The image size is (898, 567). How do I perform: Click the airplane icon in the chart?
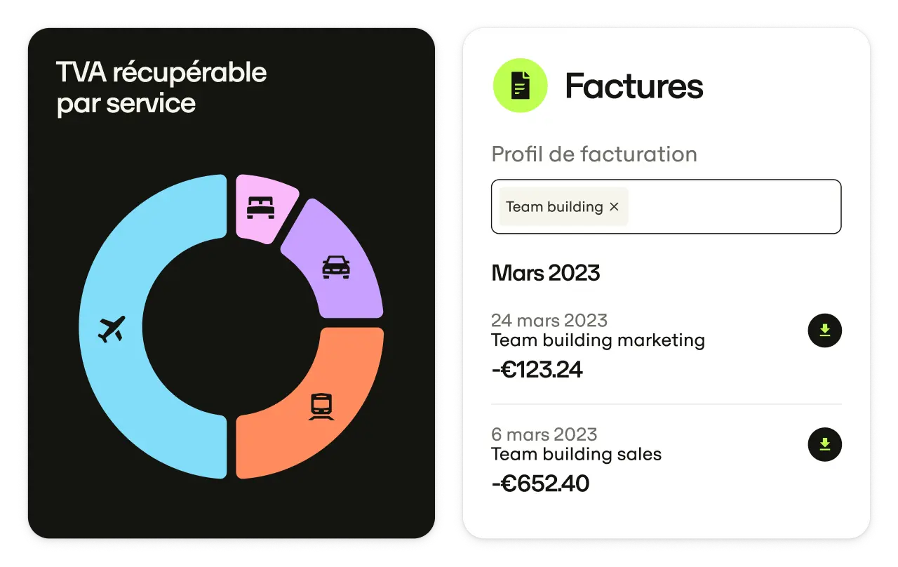[x=112, y=328]
